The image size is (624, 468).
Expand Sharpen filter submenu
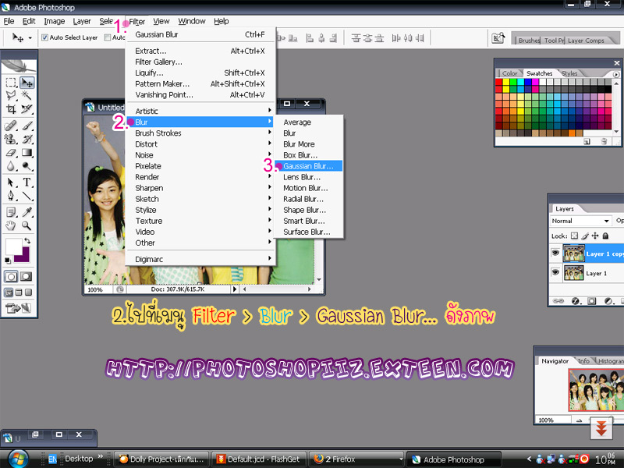[x=201, y=188]
